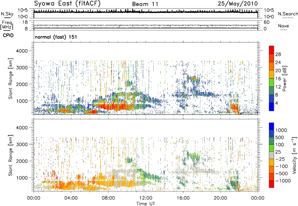Image resolution: width=298 pixels, height=206 pixels.
Task: Click the '4000' range tick of velocity panel
Action: 22,128
